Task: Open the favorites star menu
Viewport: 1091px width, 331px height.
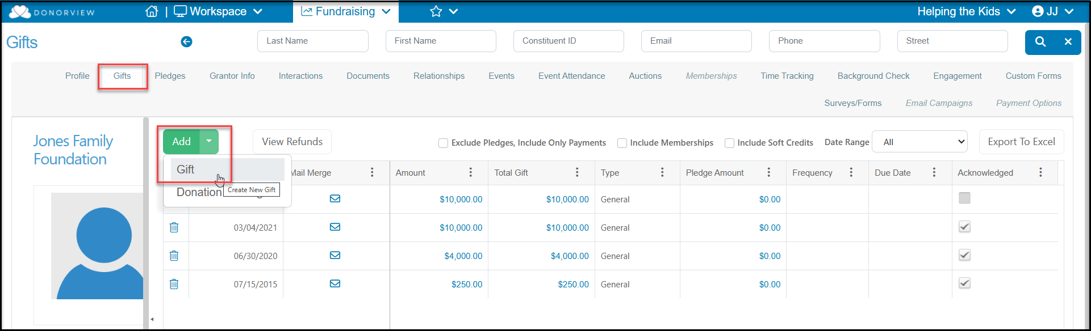Action: click(x=444, y=11)
